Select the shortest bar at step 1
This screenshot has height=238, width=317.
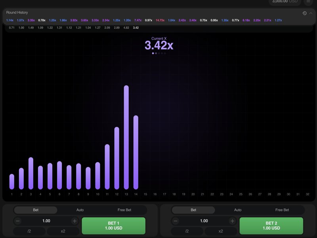pyautogui.click(x=12, y=182)
